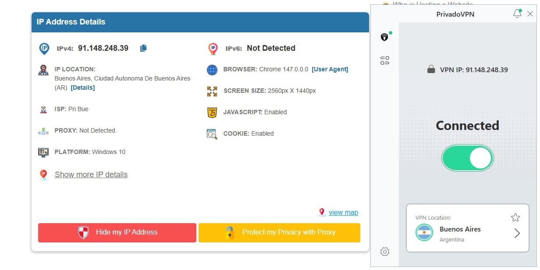The width and height of the screenshot is (540, 270).
Task: Expand the VPN location list chevron
Action: pyautogui.click(x=517, y=233)
